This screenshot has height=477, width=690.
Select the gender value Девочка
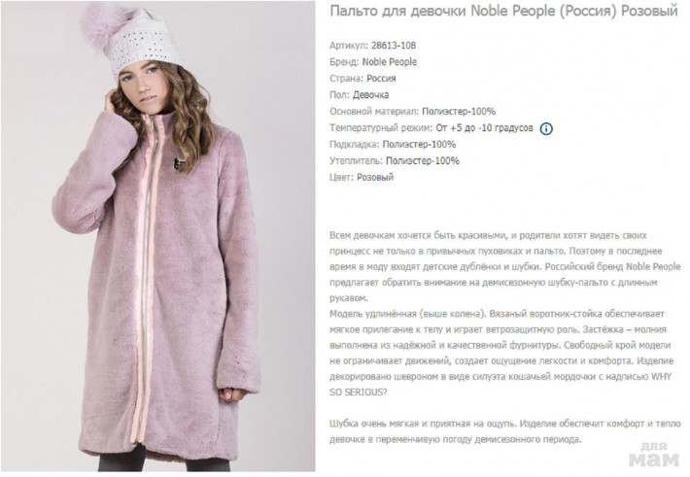(370, 95)
